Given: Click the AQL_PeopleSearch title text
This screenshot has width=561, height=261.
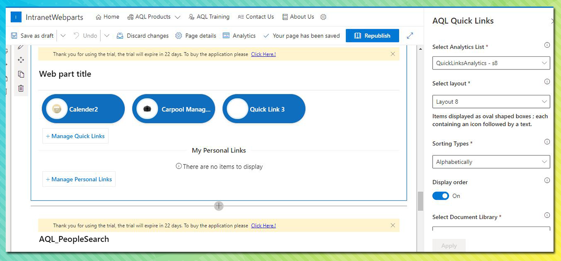Looking at the screenshot, I should (74, 239).
